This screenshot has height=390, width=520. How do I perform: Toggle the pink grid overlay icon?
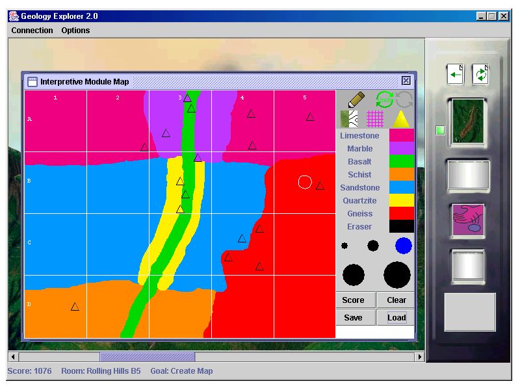375,119
